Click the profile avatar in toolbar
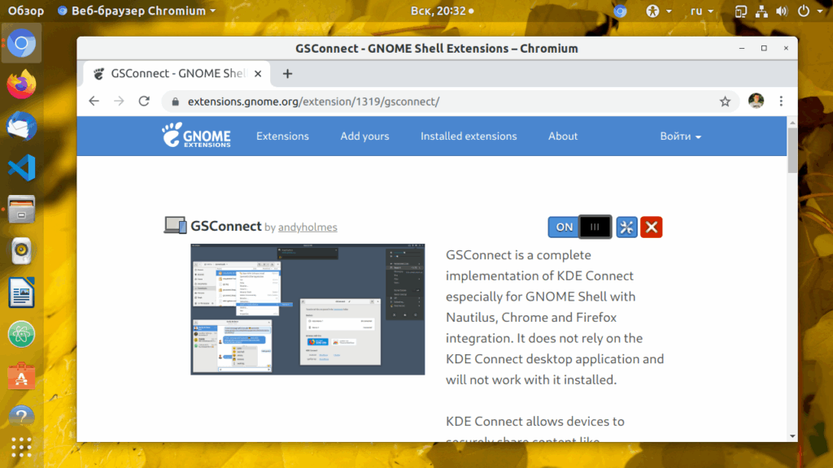 756,101
